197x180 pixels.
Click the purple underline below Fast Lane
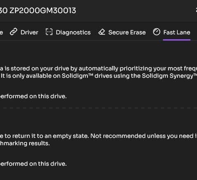(176, 40)
